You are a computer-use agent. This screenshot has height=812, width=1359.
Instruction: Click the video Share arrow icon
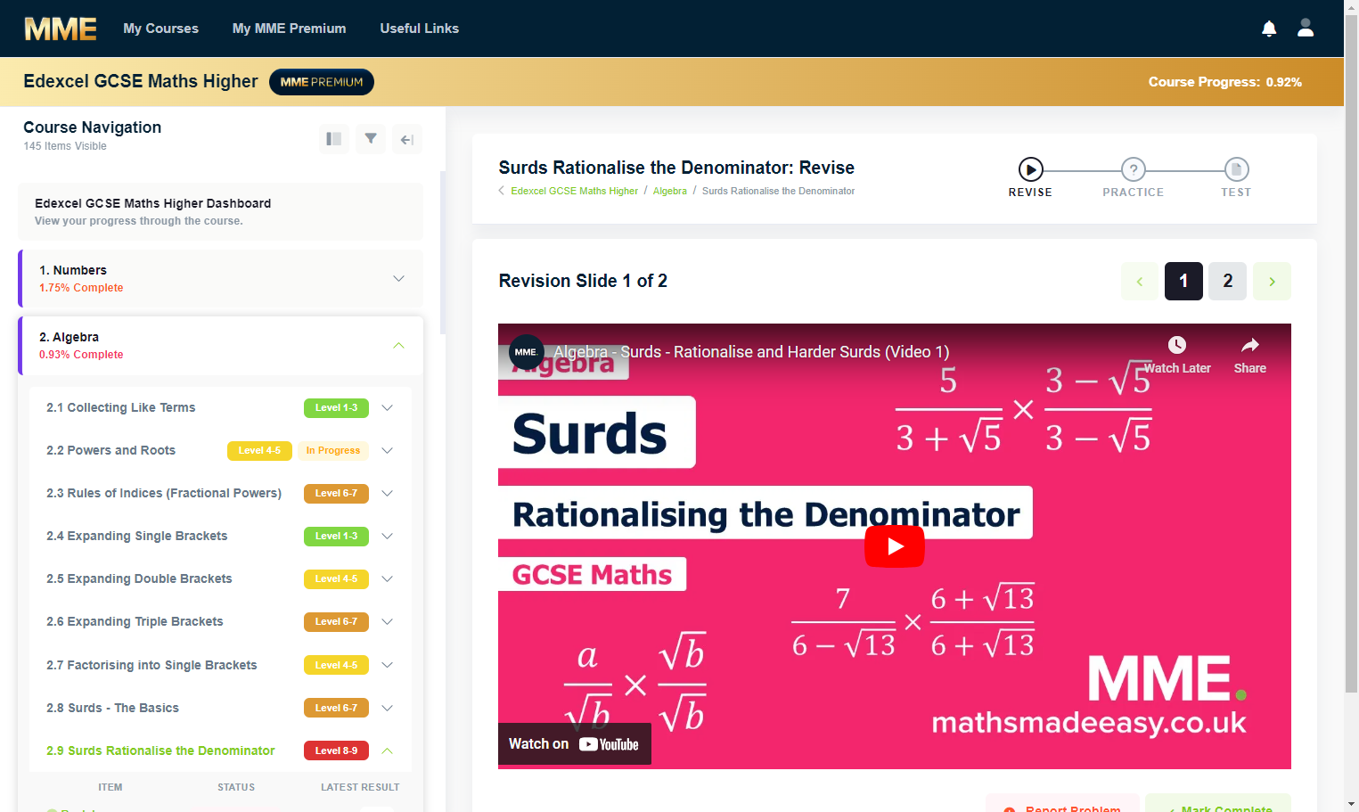pos(1250,345)
